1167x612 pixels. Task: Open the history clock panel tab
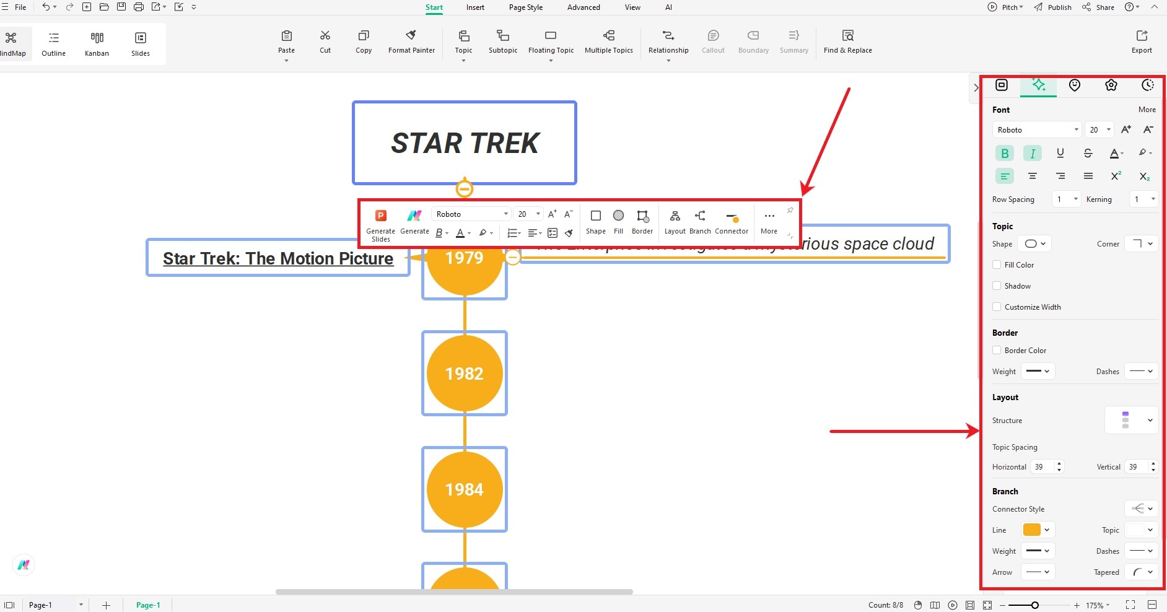click(x=1148, y=85)
